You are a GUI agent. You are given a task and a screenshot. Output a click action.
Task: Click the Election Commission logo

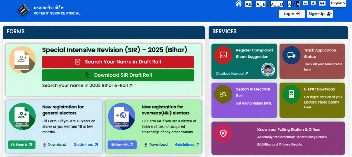click(24, 11)
